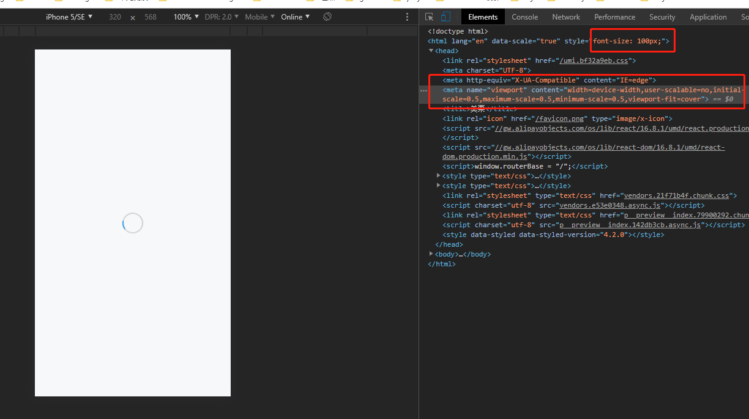
Task: Select the style data-styled row
Action: point(553,235)
